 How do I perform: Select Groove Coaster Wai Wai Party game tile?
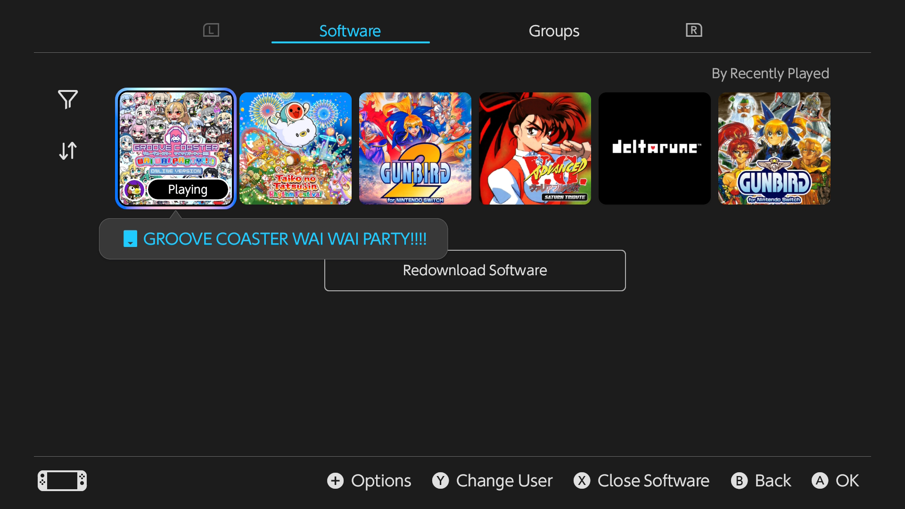(x=176, y=148)
